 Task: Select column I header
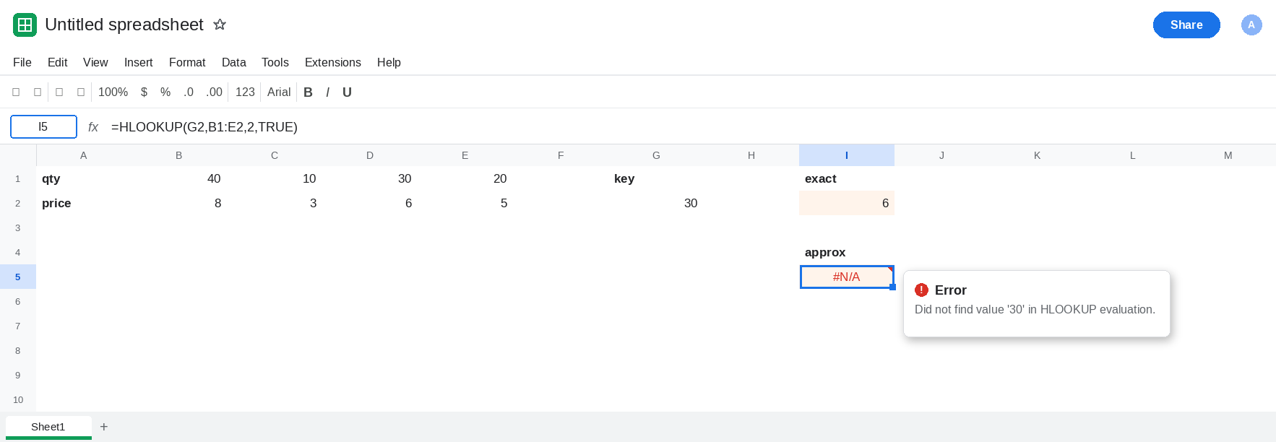(x=847, y=155)
